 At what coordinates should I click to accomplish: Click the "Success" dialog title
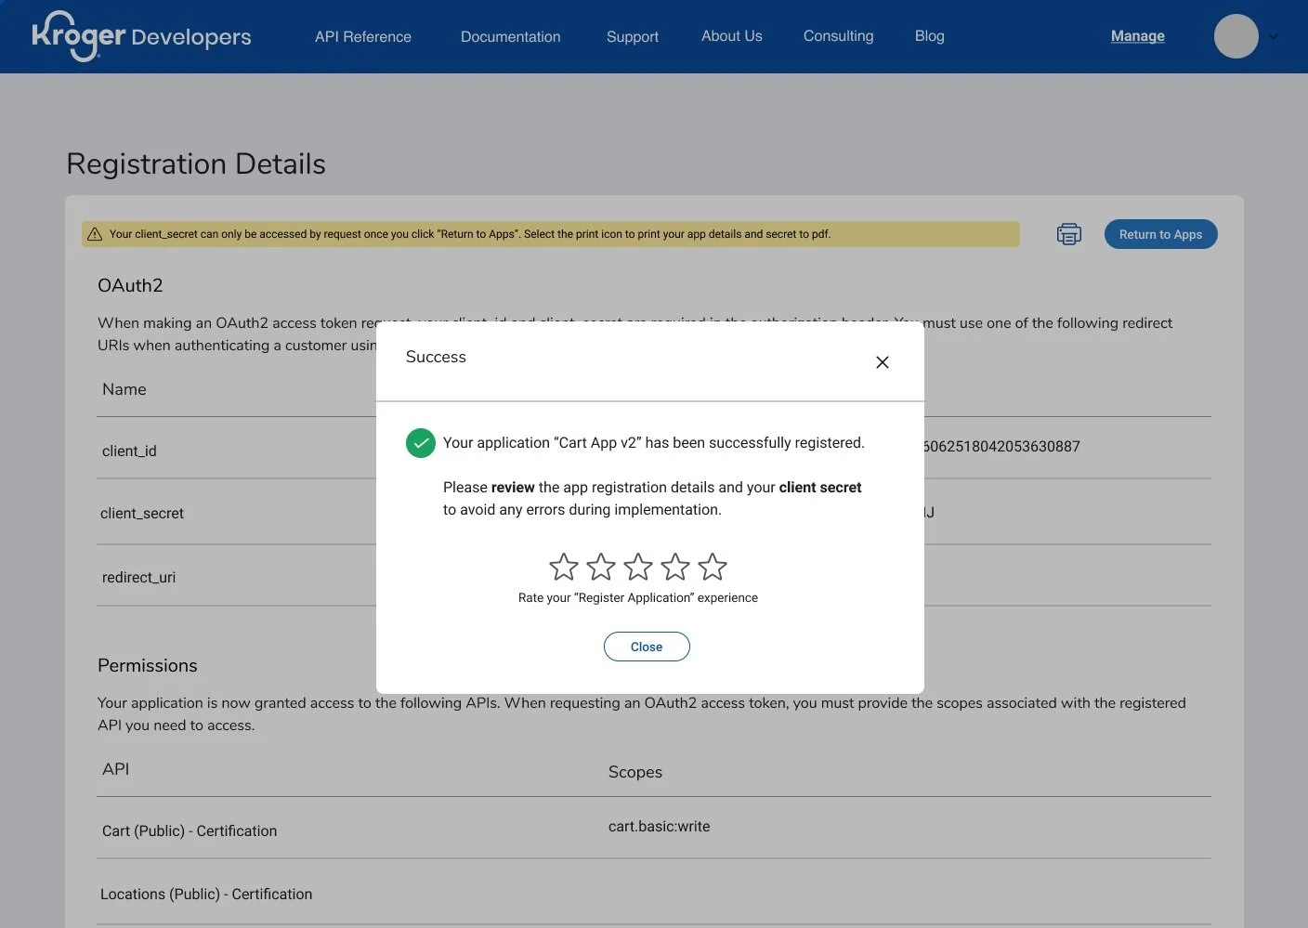(436, 357)
